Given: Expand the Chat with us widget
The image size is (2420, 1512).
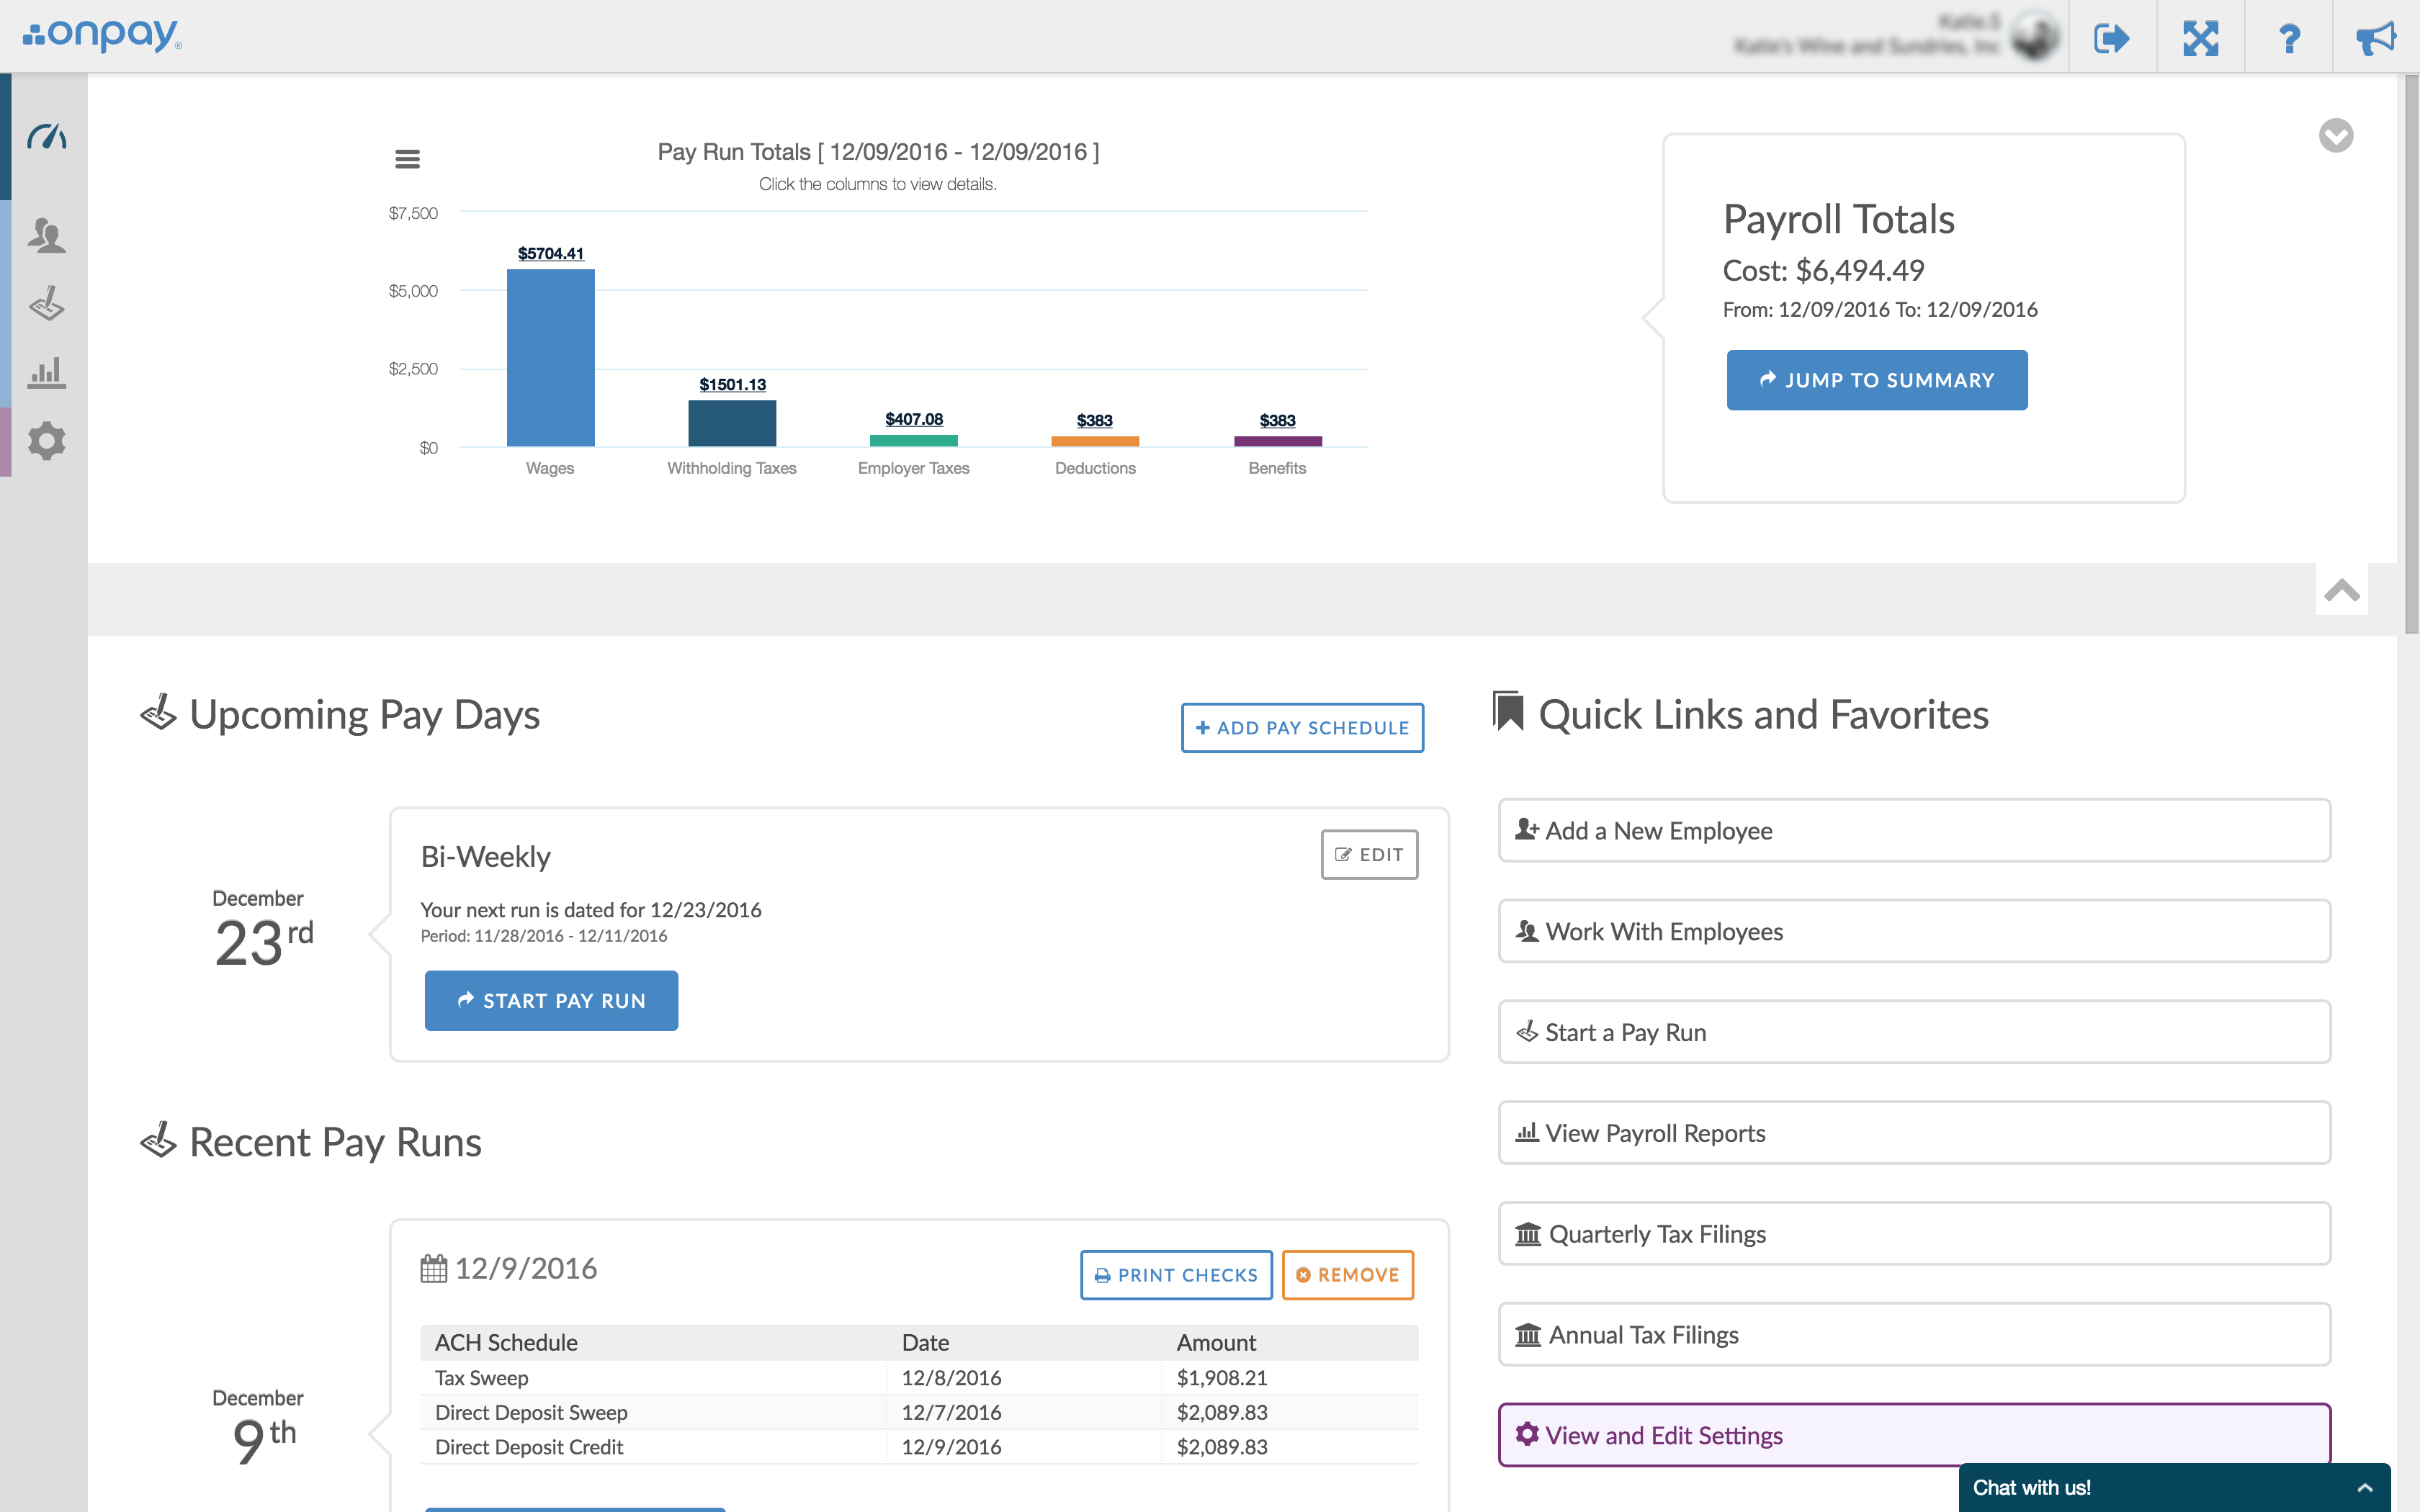Looking at the screenshot, I should point(2365,1488).
